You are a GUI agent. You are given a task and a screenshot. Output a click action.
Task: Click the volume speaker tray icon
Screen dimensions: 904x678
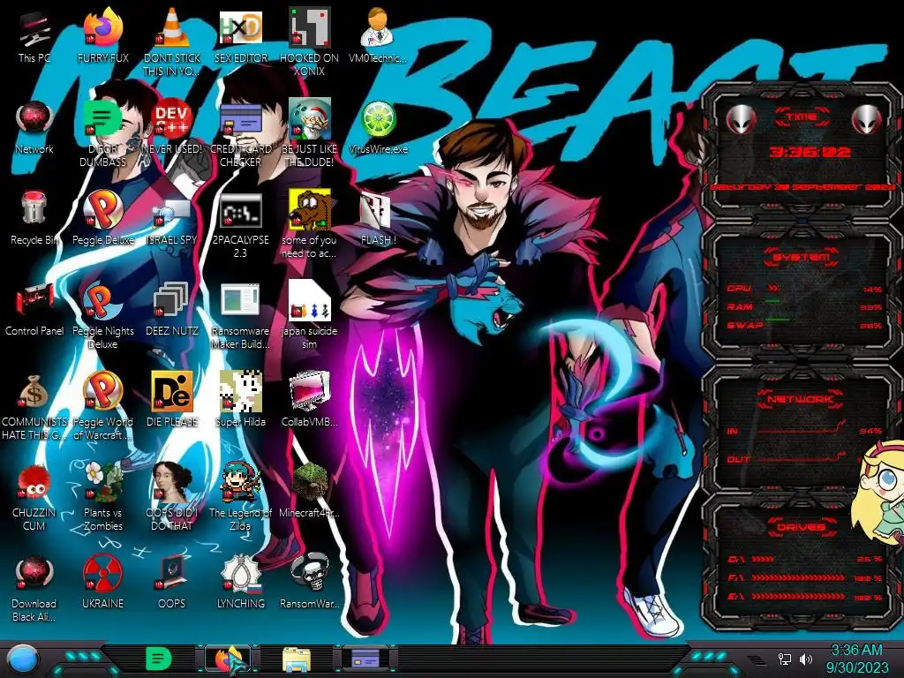[806, 659]
